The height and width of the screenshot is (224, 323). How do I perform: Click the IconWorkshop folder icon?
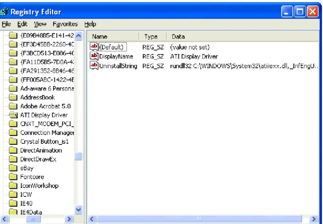click(13, 186)
